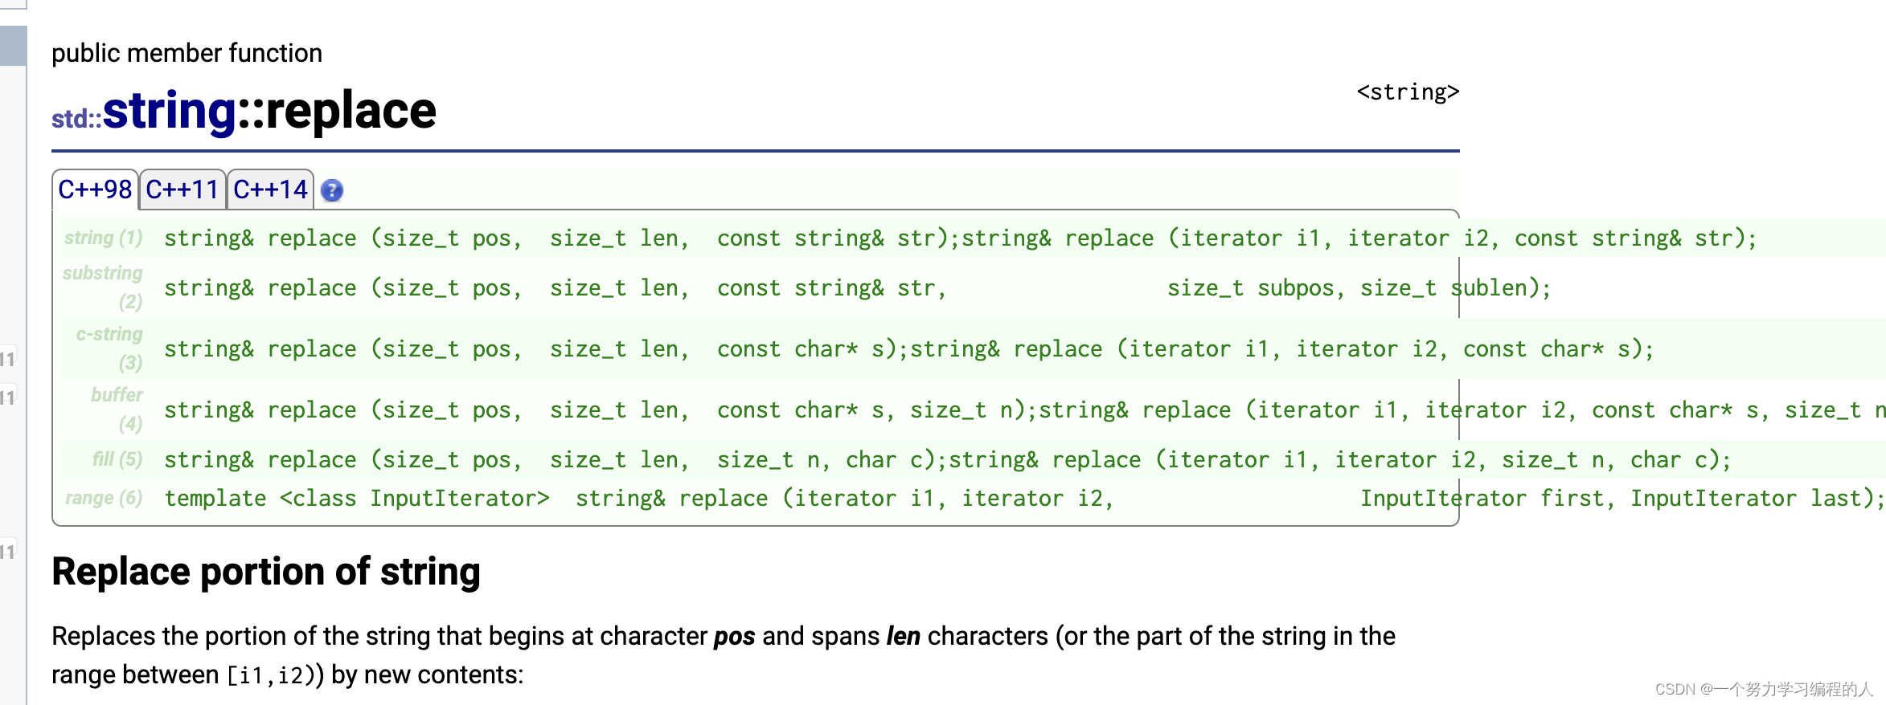Switch to the C++11 tab

coord(182,190)
